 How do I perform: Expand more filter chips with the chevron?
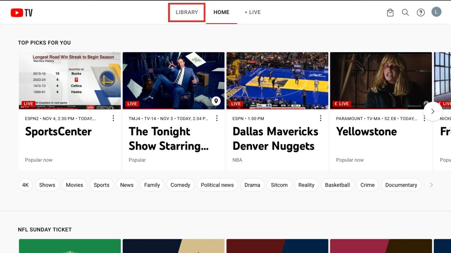[x=431, y=184]
